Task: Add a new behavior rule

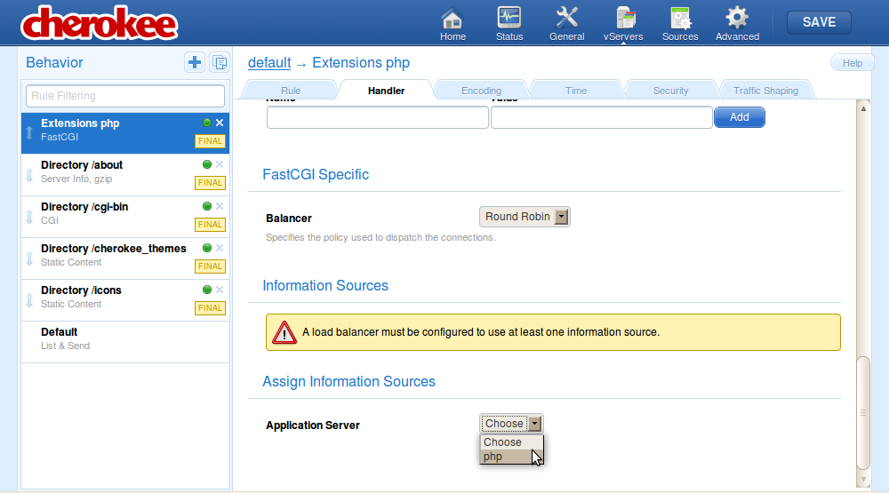Action: point(195,62)
